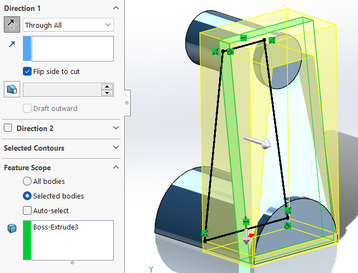Click the Reverse Direction icon button
358x273 pixels.
(x=11, y=25)
